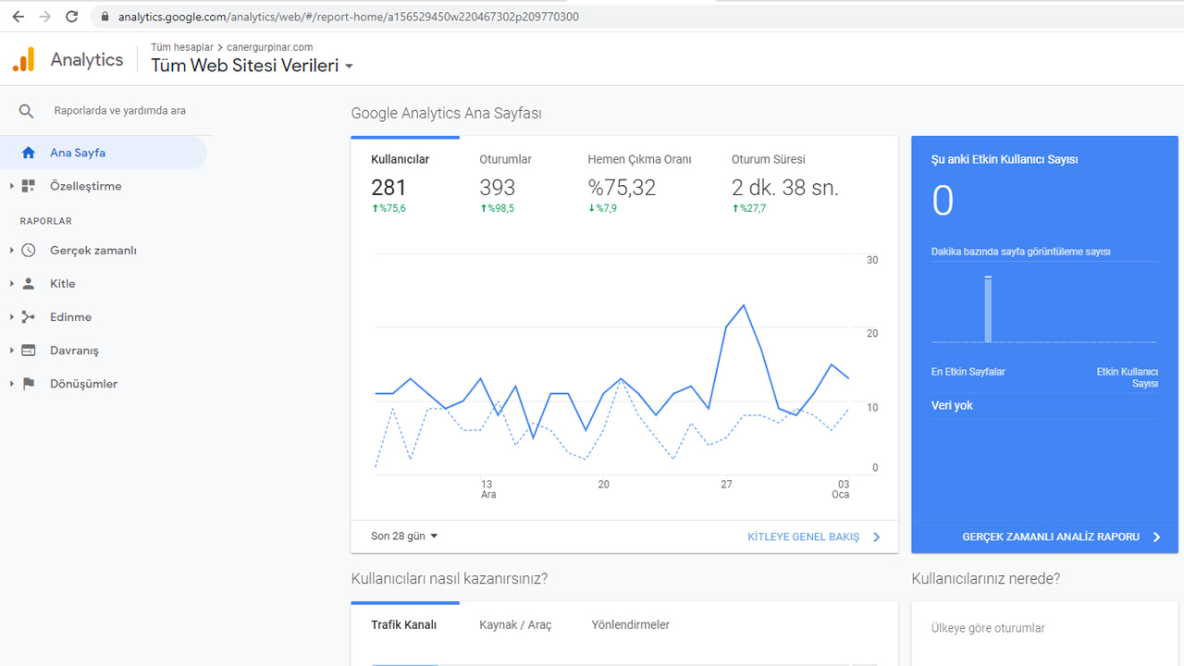
Task: Select the Hemen Çıkma Oranı metric tab
Action: 639,159
